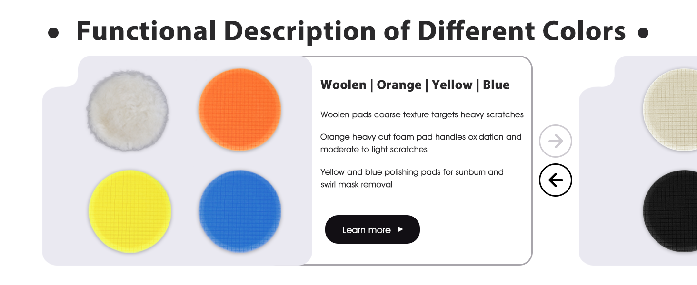Click the woolen pads heavy scratches description
697x285 pixels.
click(x=422, y=114)
